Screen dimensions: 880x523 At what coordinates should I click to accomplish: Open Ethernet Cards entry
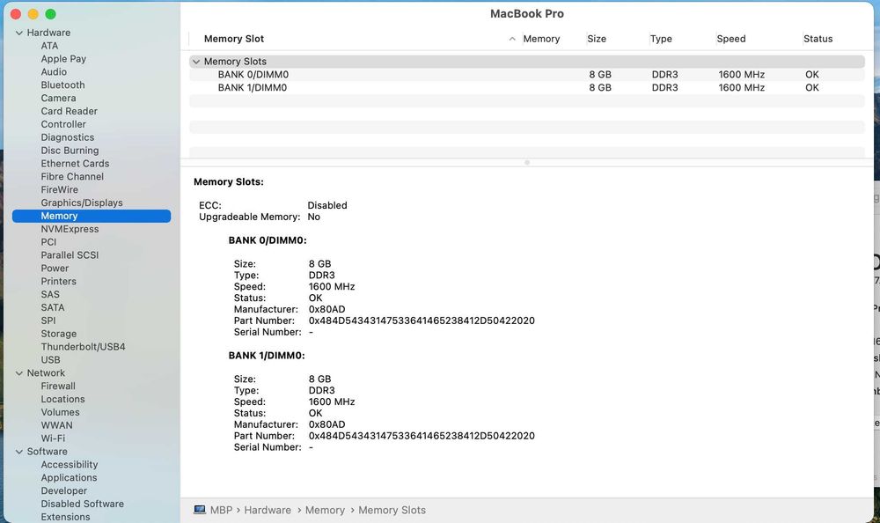click(75, 164)
